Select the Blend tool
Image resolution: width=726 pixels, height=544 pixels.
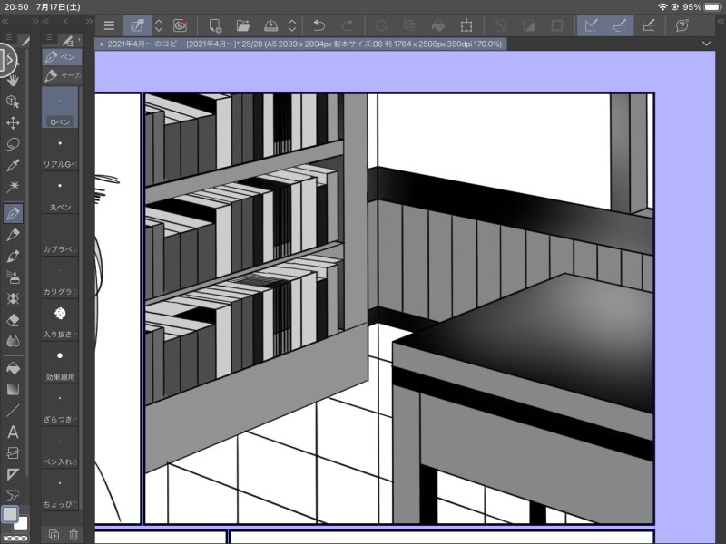pos(13,342)
